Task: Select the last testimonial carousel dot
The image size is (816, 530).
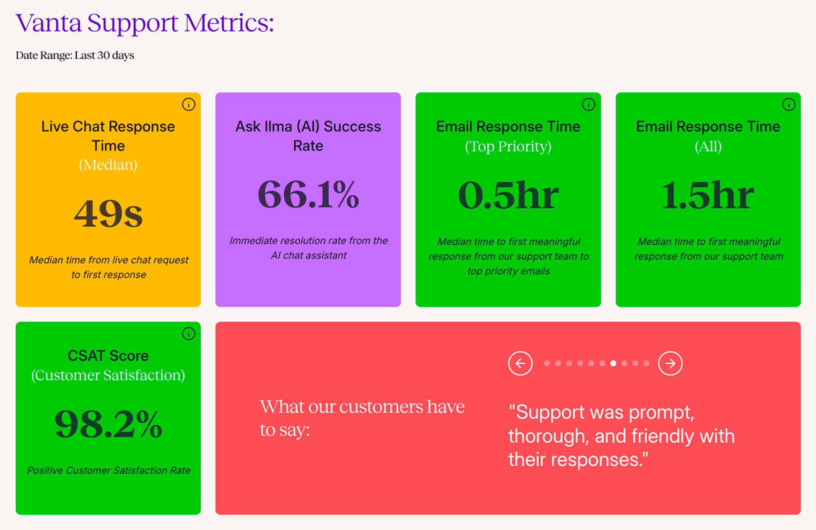Action: 646,363
